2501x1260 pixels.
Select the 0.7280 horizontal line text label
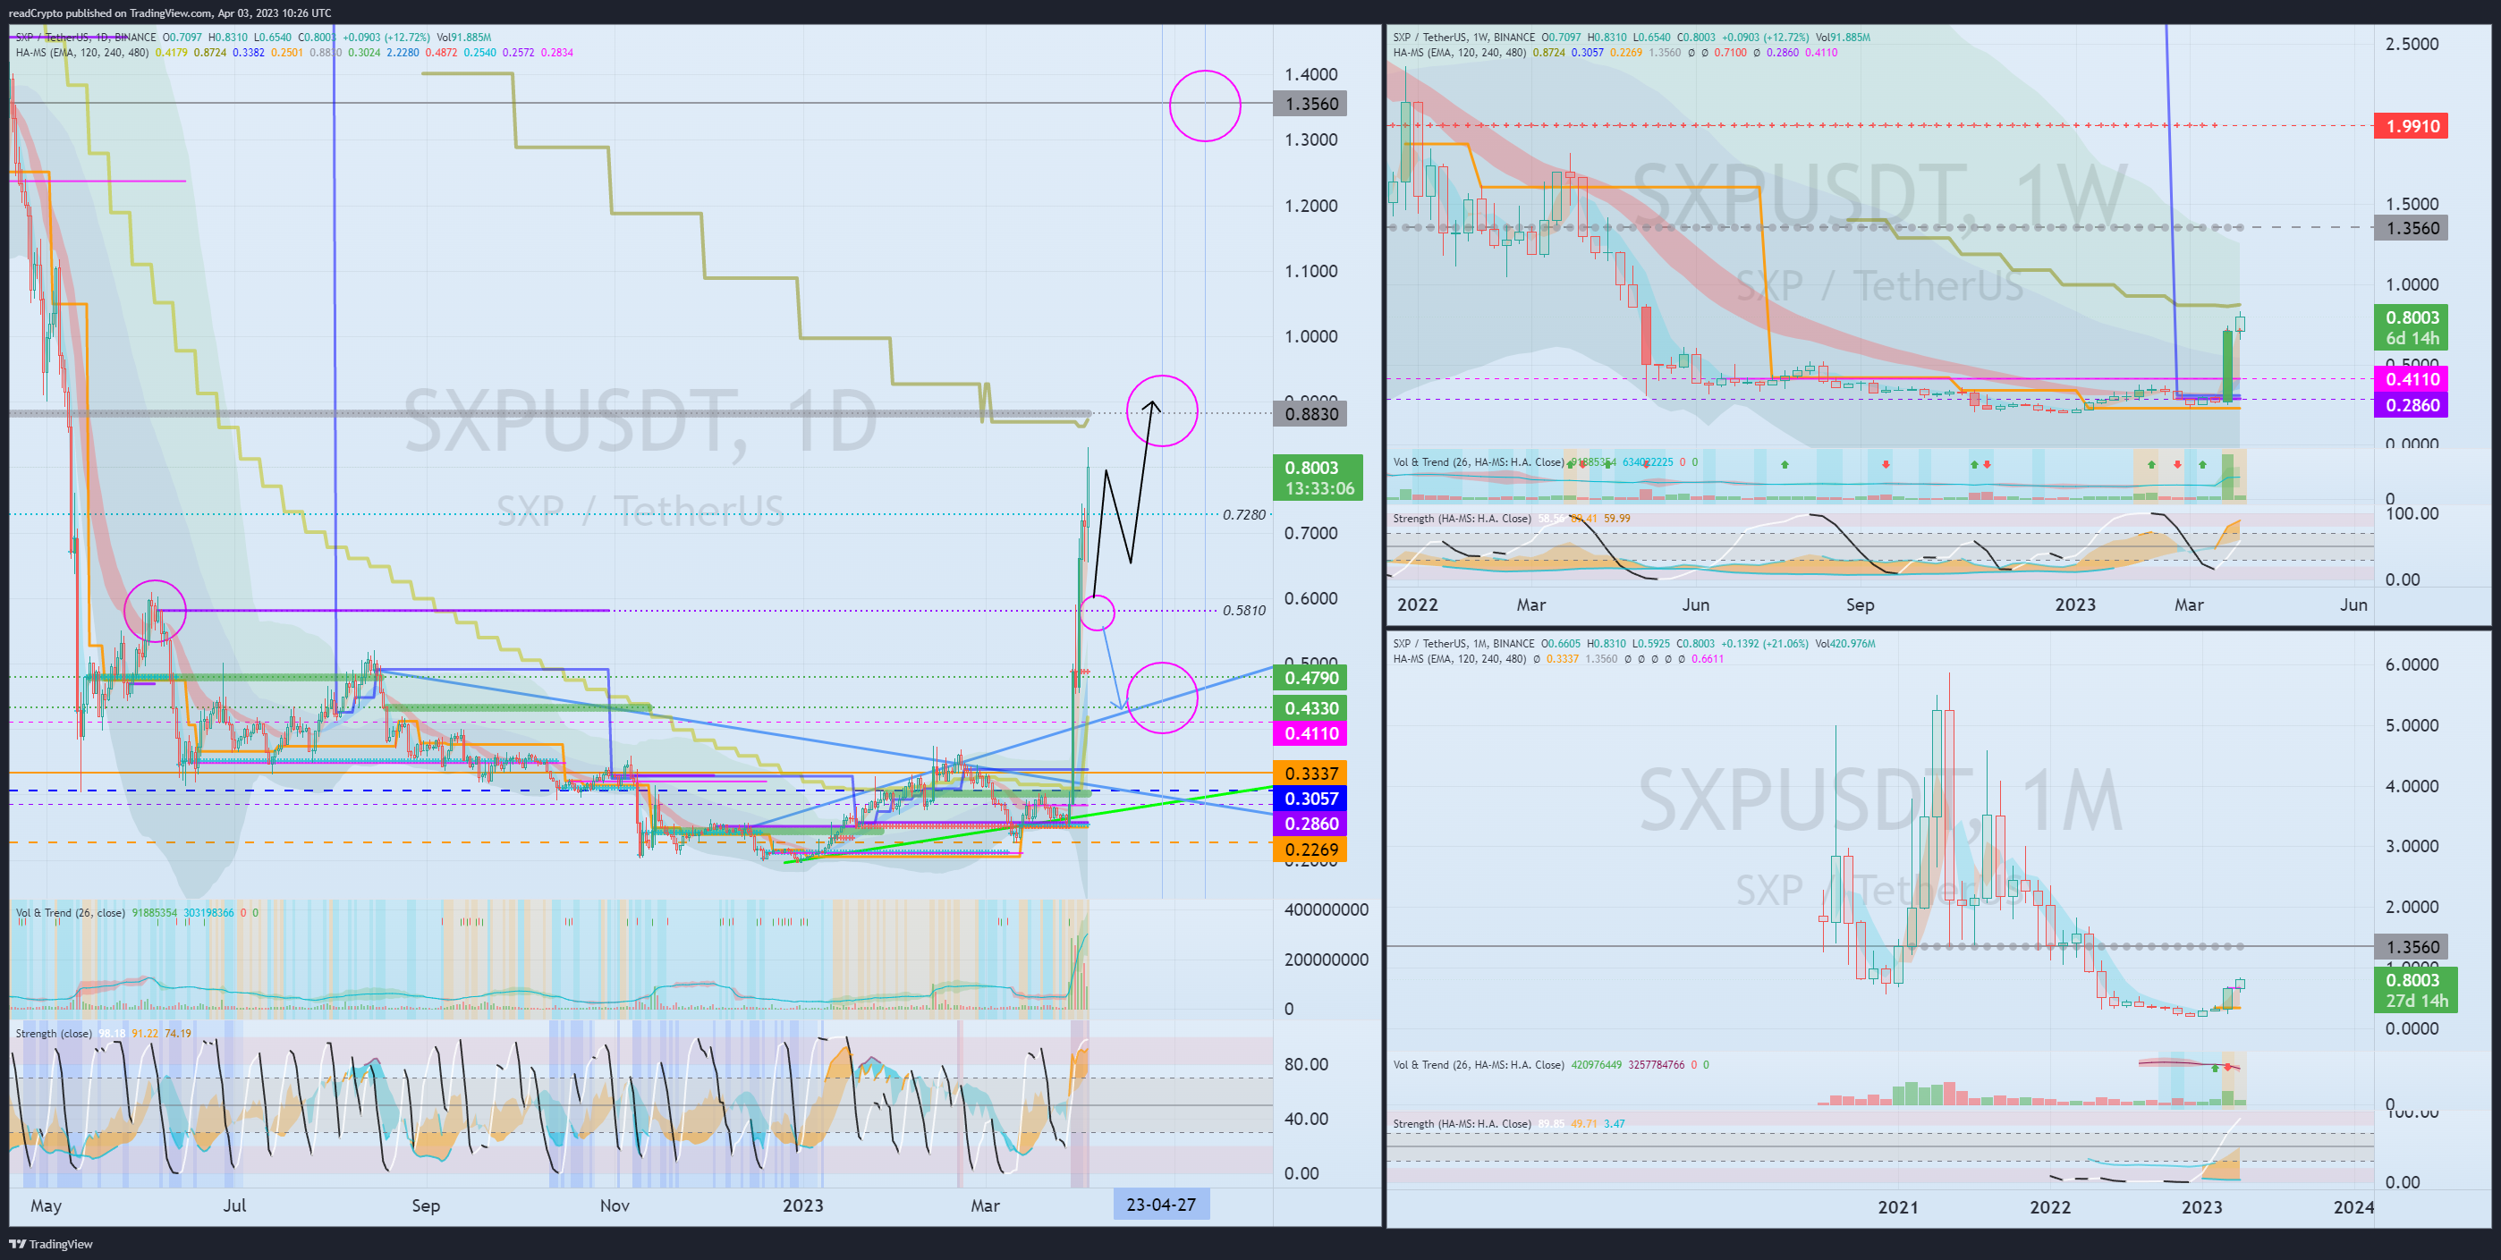click(x=1243, y=514)
